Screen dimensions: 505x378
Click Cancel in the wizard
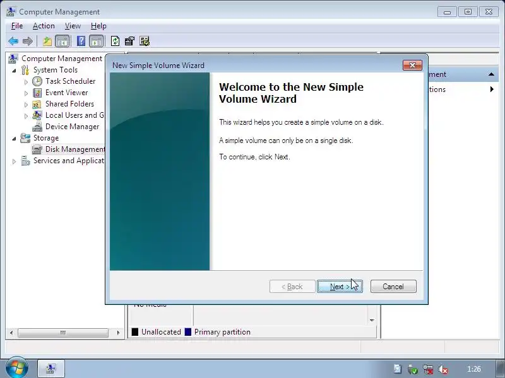393,287
